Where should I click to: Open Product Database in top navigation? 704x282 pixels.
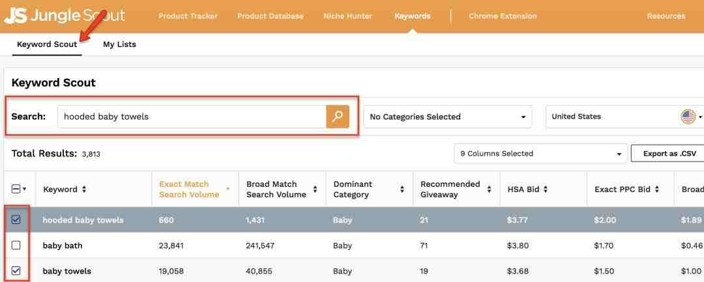(270, 16)
